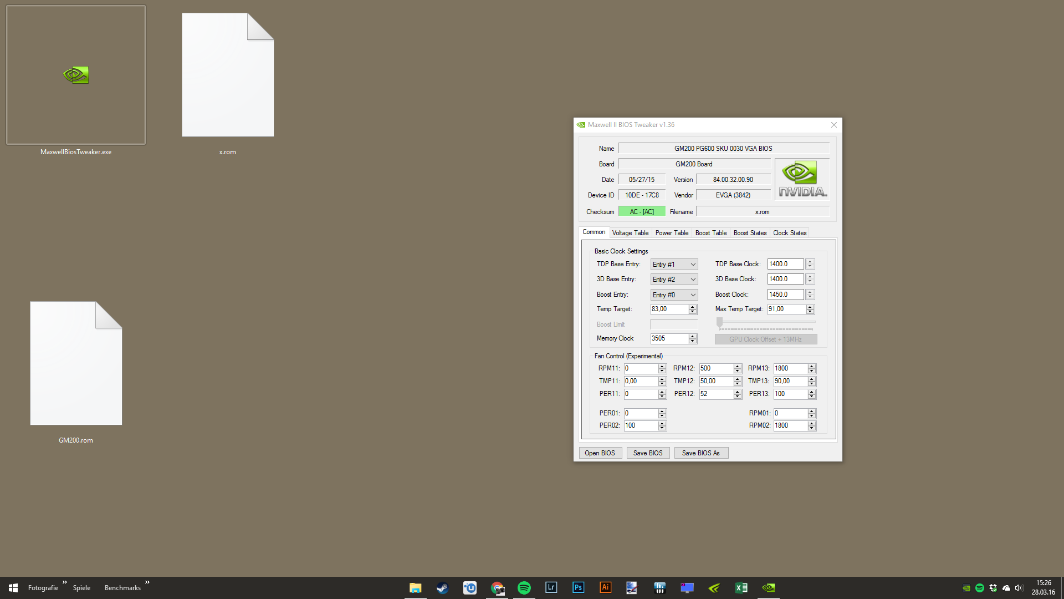Open the OneDrive cloud tray icon
1064x599 pixels.
pyautogui.click(x=1006, y=588)
